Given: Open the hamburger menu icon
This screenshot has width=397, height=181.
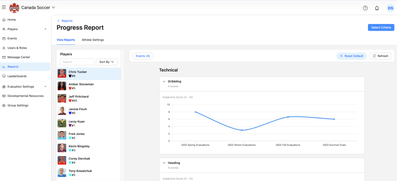Looking at the screenshot, I should [4, 7].
